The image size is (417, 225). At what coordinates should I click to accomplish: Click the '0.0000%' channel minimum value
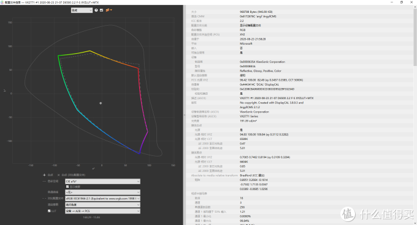click(245, 216)
